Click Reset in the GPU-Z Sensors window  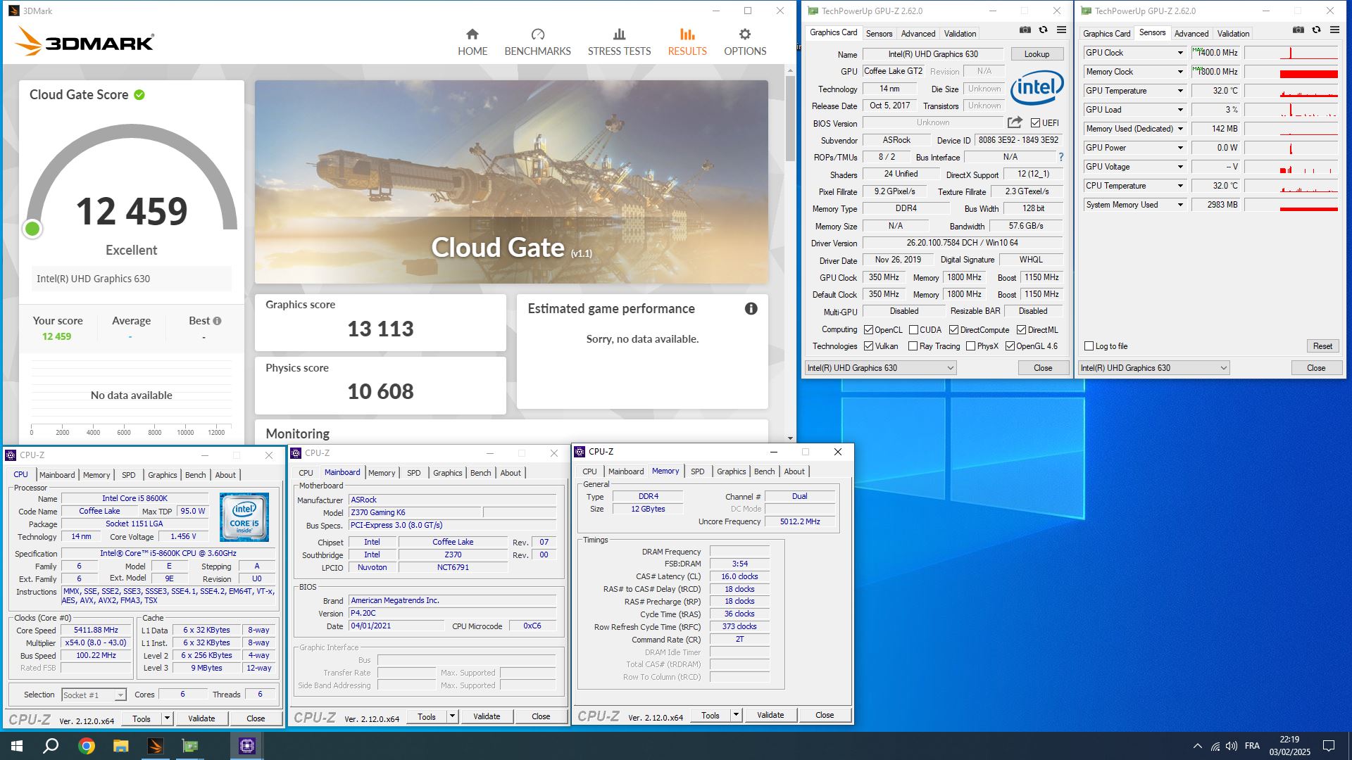click(x=1322, y=346)
